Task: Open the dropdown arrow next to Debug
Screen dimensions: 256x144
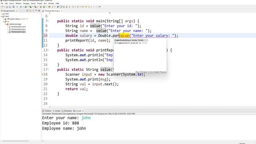Action: click(x=23, y=7)
